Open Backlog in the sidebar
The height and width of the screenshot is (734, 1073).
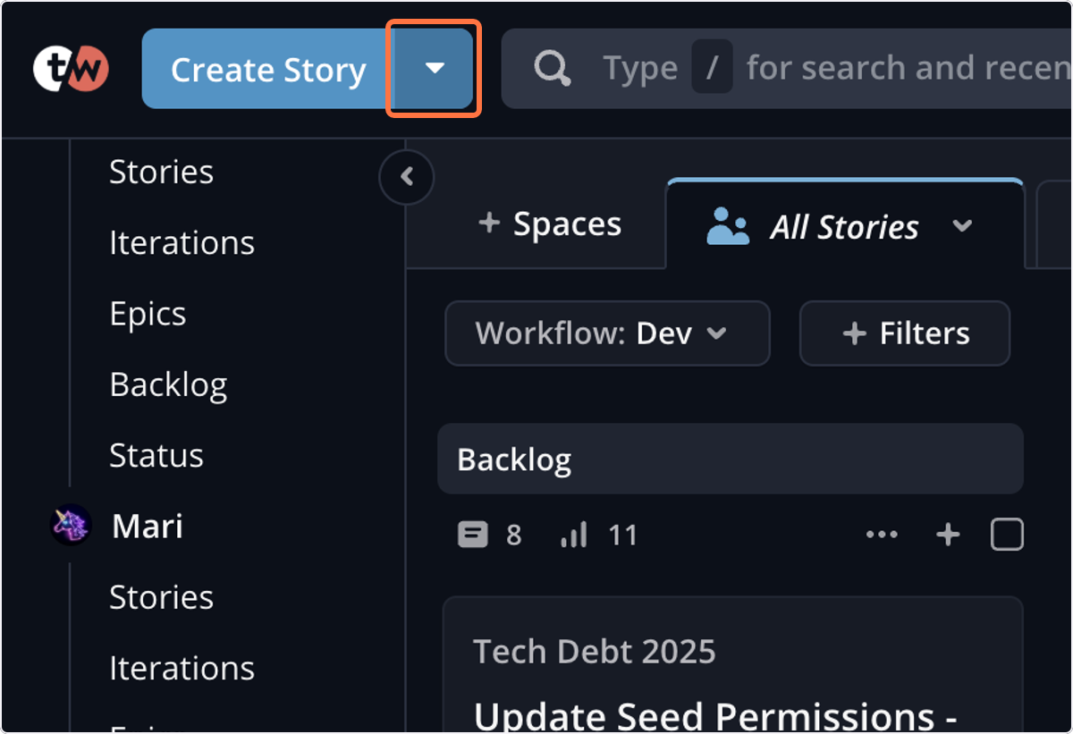click(168, 384)
